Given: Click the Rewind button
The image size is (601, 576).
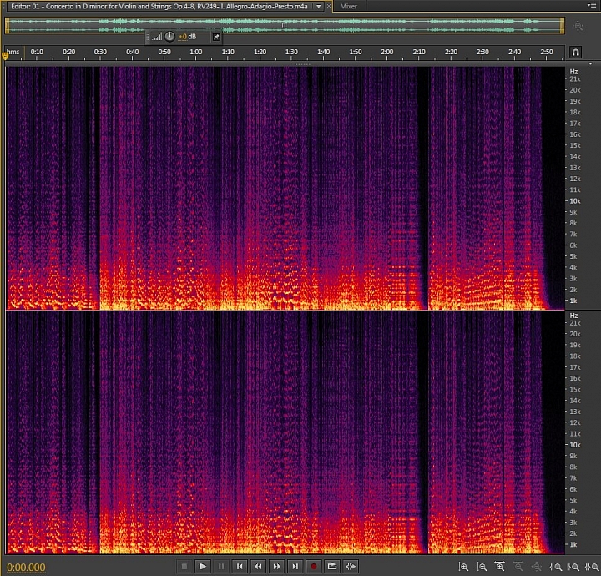Looking at the screenshot, I should coord(258,566).
